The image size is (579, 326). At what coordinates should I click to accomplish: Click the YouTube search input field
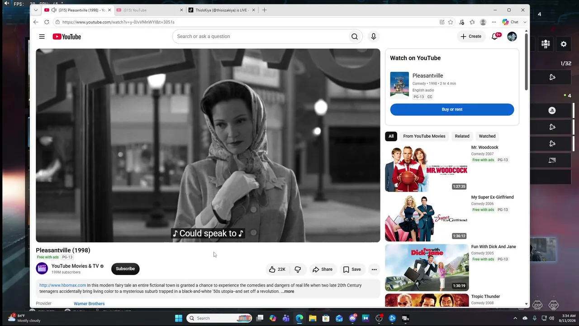coord(260,37)
